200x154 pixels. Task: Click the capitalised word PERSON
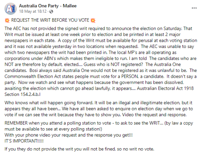[130, 76]
